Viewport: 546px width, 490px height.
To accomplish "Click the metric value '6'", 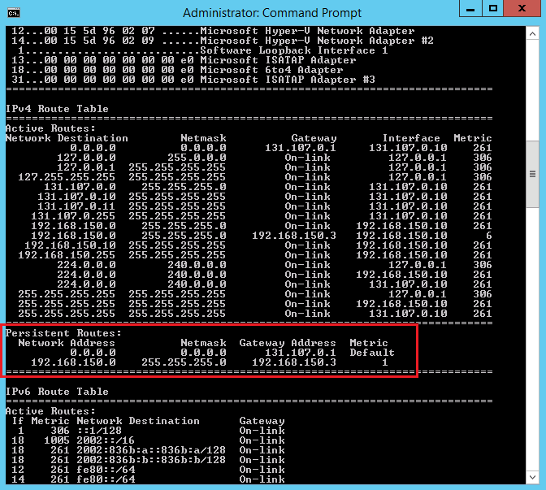I will tap(488, 236).
